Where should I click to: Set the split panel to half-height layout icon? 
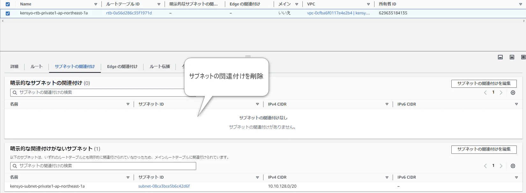click(x=512, y=57)
